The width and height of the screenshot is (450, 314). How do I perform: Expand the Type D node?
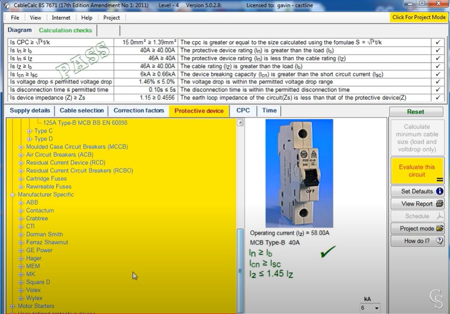coord(29,139)
